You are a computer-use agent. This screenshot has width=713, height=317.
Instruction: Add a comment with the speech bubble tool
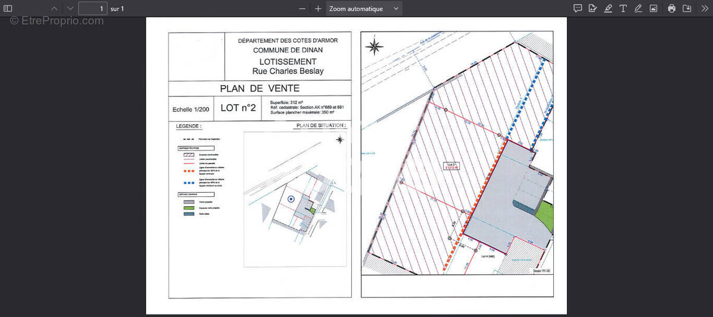[578, 8]
